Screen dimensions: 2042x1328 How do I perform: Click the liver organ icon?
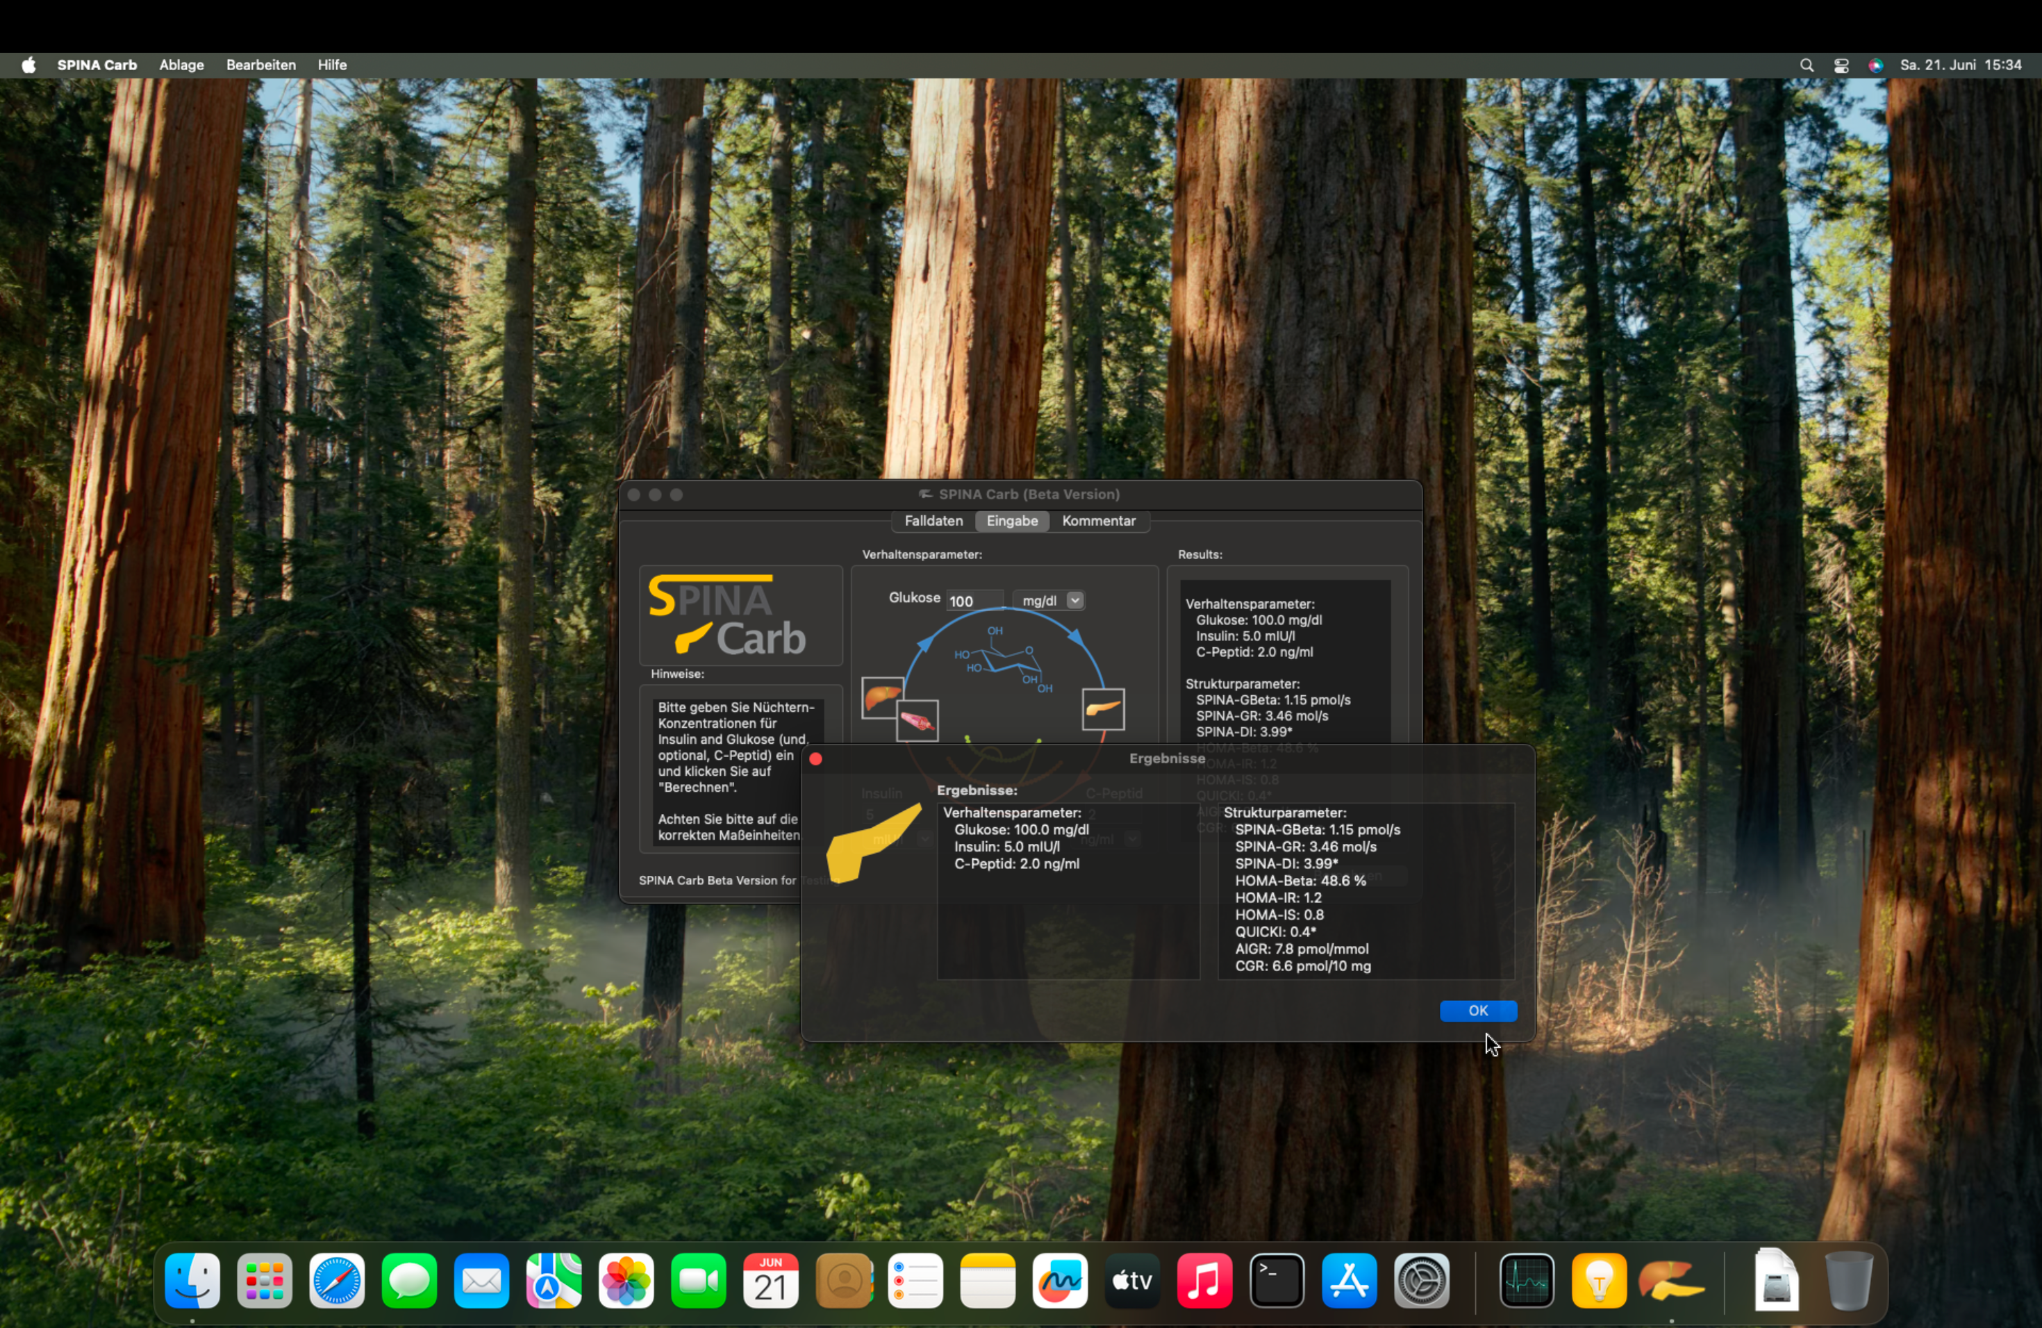pyautogui.click(x=882, y=697)
